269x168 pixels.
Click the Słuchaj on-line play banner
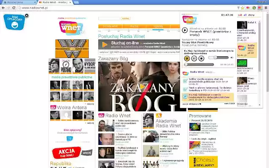click(x=139, y=45)
